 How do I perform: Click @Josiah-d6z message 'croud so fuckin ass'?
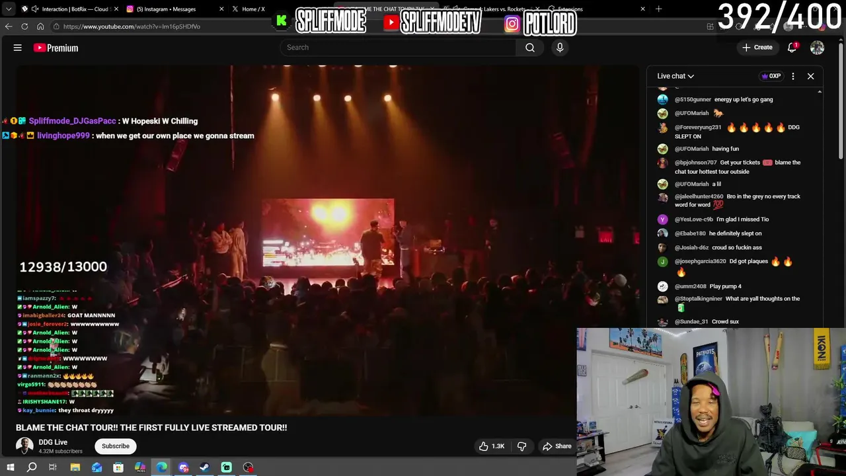point(737,247)
